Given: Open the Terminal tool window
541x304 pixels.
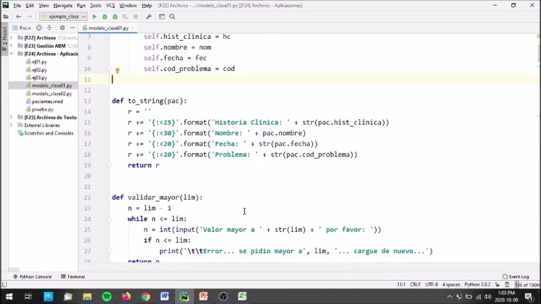Looking at the screenshot, I should (73, 277).
